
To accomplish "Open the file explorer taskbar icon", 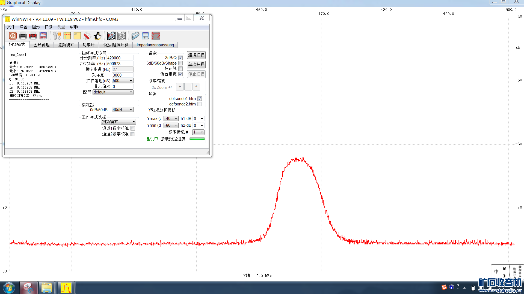I will click(x=47, y=288).
